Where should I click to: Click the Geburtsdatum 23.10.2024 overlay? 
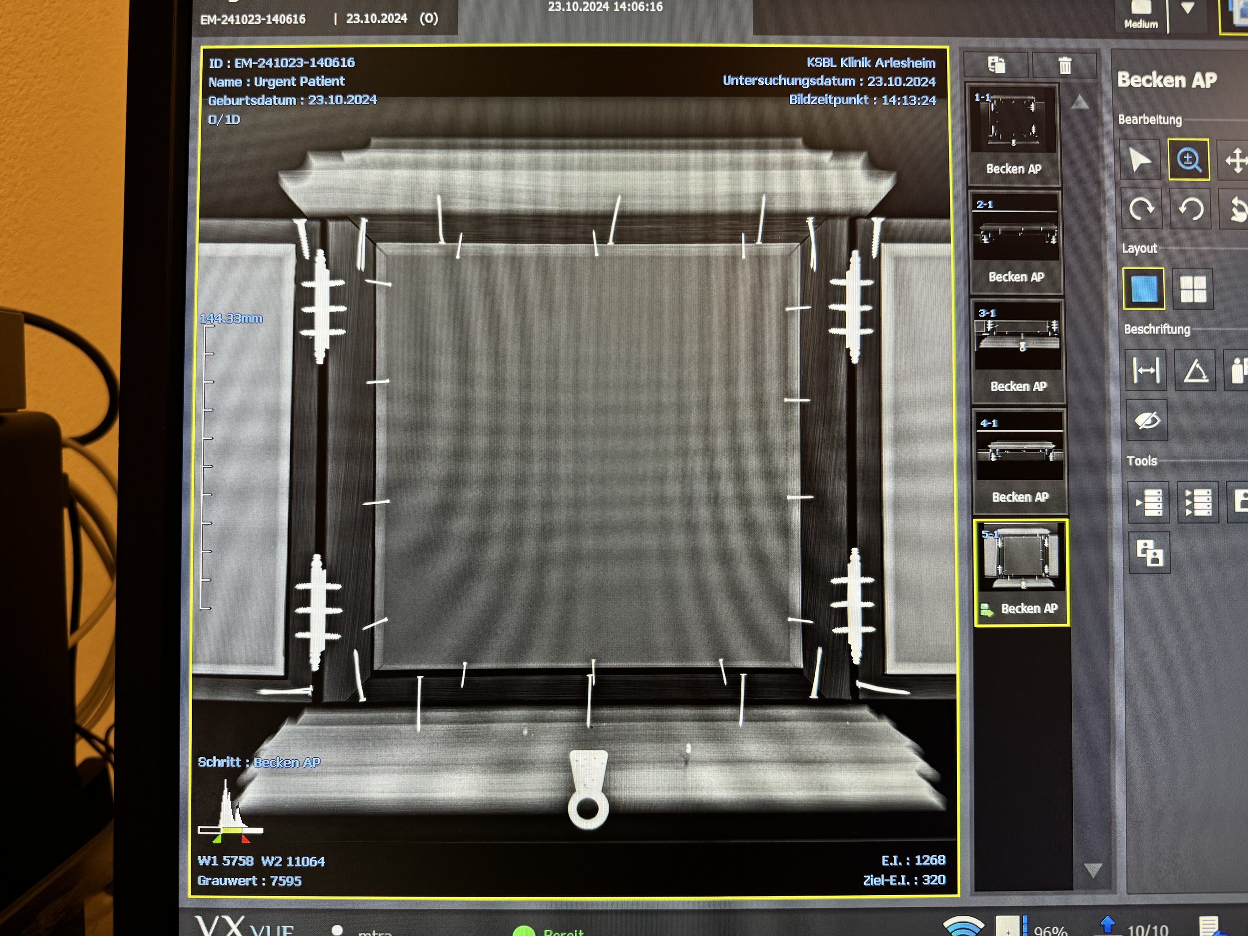pos(292,100)
